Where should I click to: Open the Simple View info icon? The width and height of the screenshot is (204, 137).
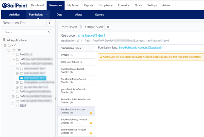[108, 27]
